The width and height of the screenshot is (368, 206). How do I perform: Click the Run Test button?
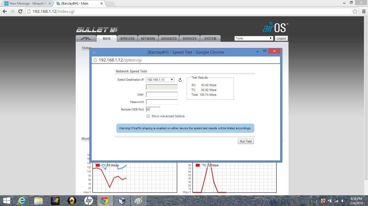pyautogui.click(x=246, y=141)
